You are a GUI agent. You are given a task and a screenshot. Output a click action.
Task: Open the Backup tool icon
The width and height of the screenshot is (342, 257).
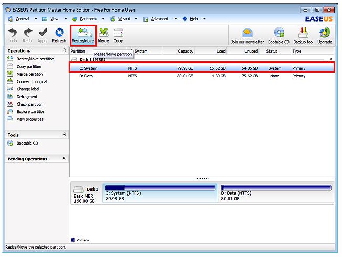click(x=303, y=33)
